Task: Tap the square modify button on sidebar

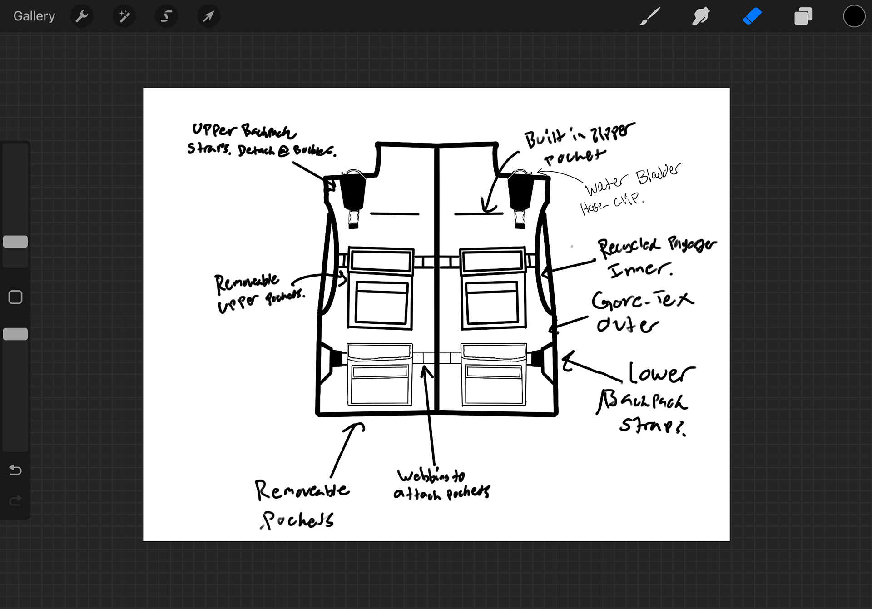Action: tap(15, 297)
